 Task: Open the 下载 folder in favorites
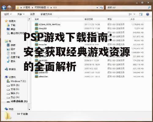13,25
